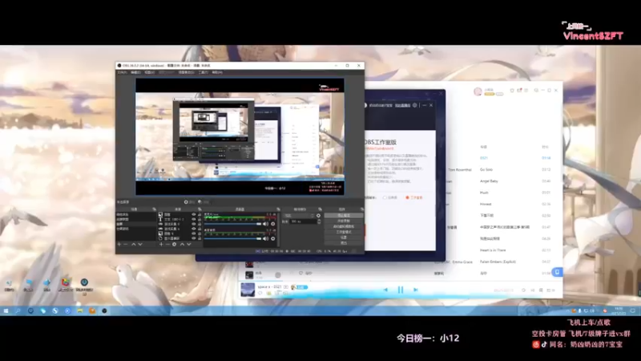Mute the first mixer channel speaker icon
The image size is (641, 361).
(x=265, y=224)
